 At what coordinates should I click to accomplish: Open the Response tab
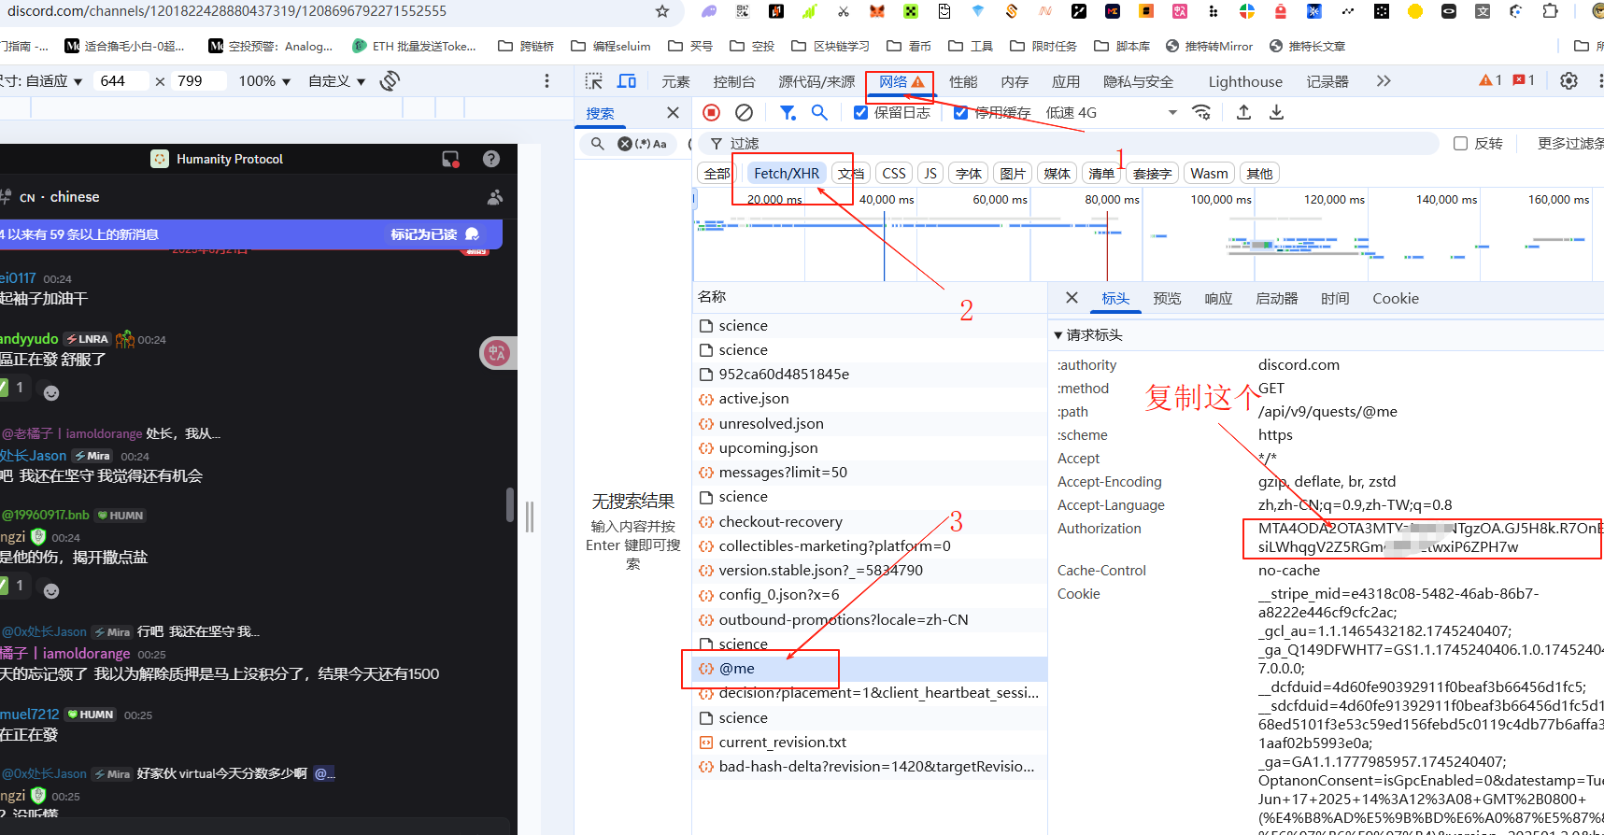1218,299
